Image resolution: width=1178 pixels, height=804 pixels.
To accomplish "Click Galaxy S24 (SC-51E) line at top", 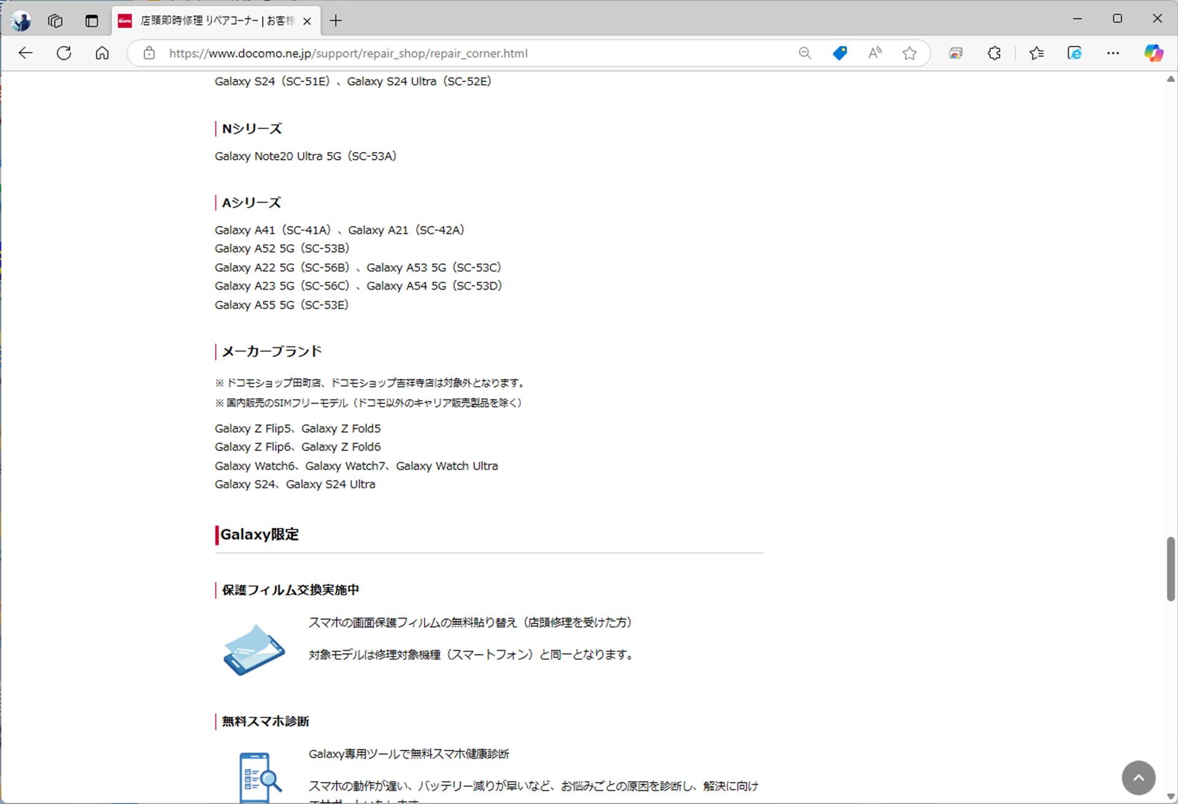I will 353,82.
